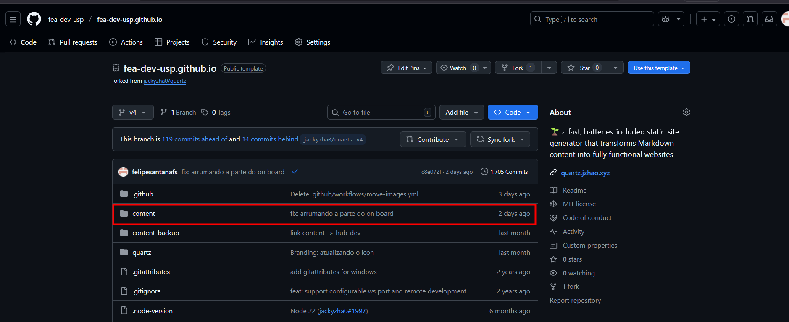Open the quartz.jzhao.xyz website link
This screenshot has width=789, height=322.
coord(585,173)
